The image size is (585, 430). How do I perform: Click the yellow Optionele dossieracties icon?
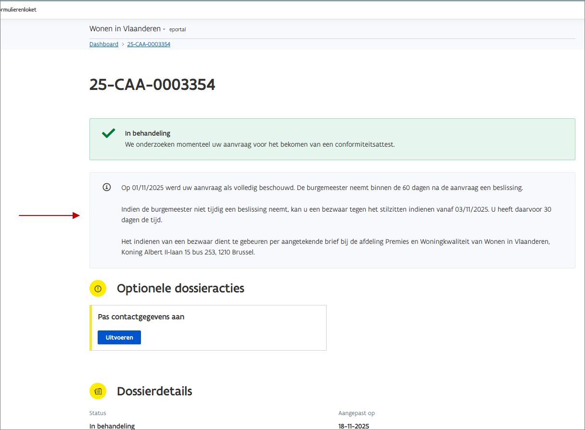pyautogui.click(x=98, y=289)
